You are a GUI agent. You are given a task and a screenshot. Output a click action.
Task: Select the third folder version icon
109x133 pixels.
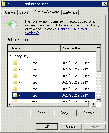click(15, 76)
